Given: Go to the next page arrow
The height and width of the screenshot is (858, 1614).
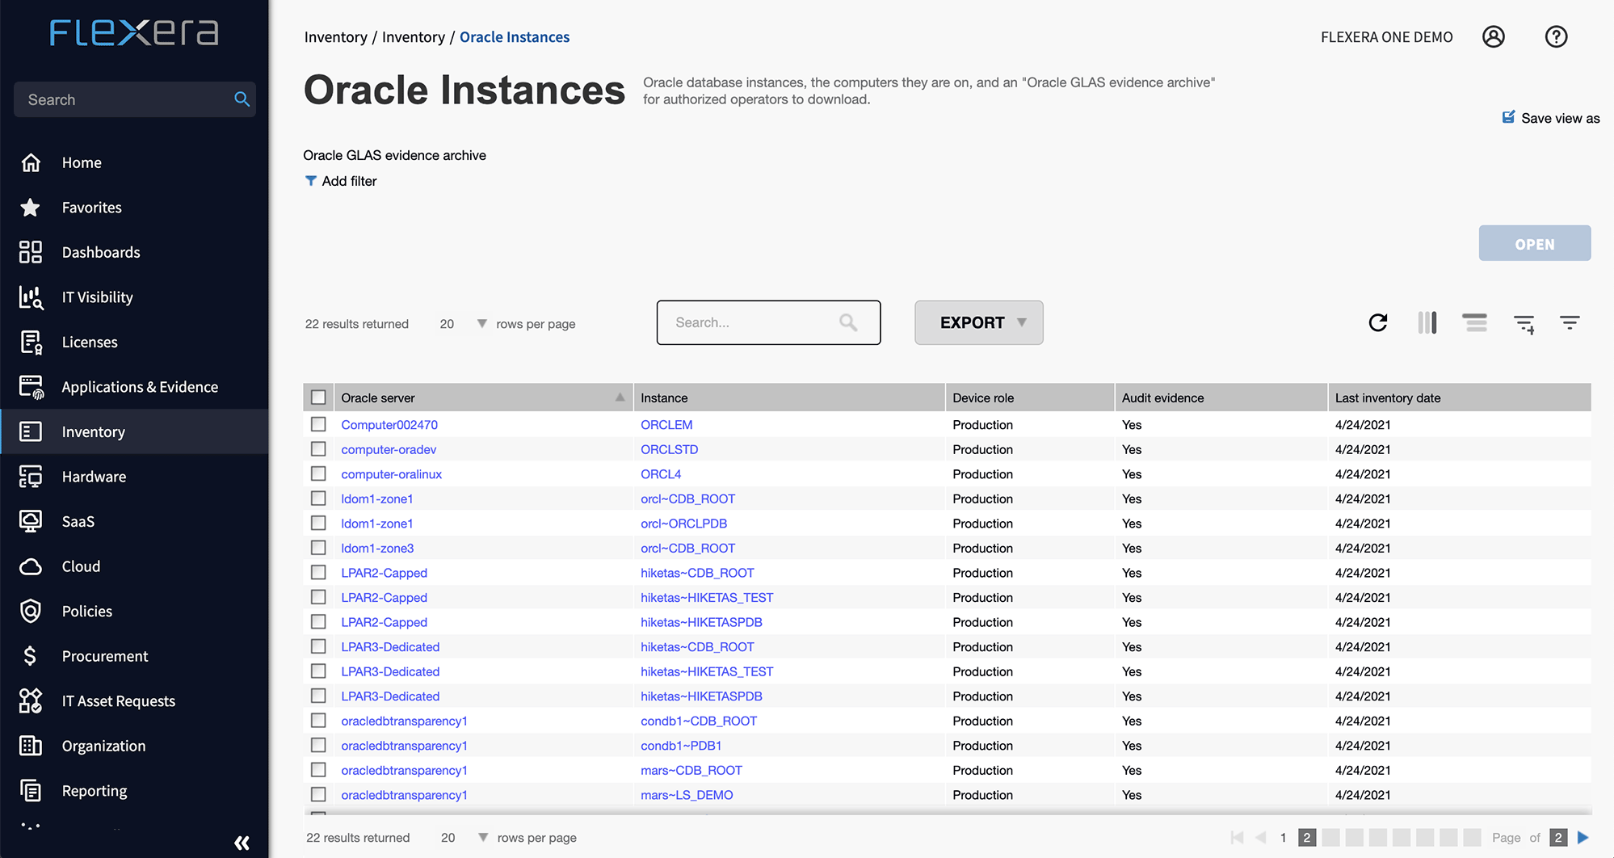Looking at the screenshot, I should 1583,838.
